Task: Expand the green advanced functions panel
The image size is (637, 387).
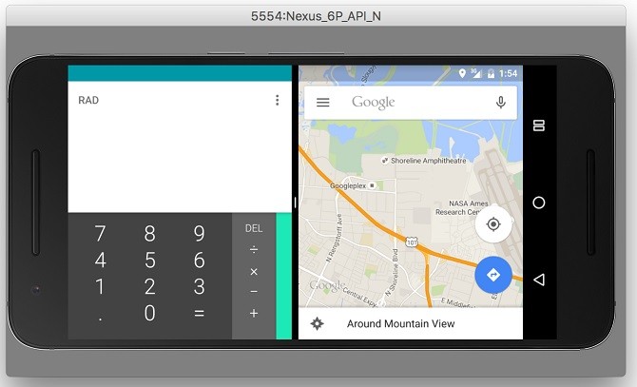Action: pyautogui.click(x=284, y=276)
